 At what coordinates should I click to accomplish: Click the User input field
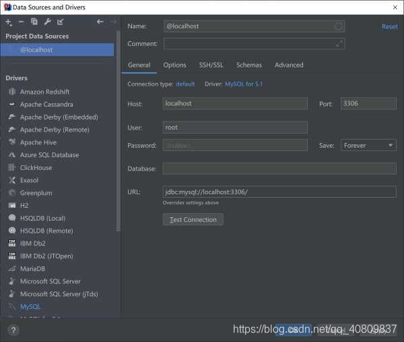235,127
